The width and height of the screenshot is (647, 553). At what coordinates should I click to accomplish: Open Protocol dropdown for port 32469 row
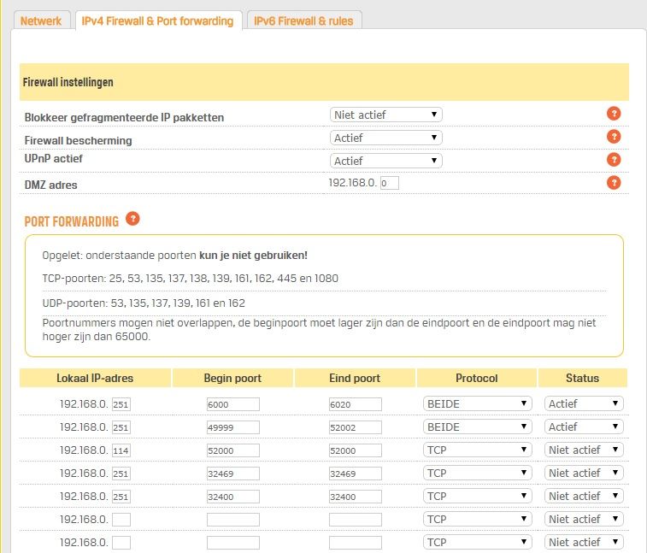pyautogui.click(x=478, y=473)
